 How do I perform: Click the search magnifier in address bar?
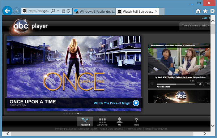coord(53,11)
